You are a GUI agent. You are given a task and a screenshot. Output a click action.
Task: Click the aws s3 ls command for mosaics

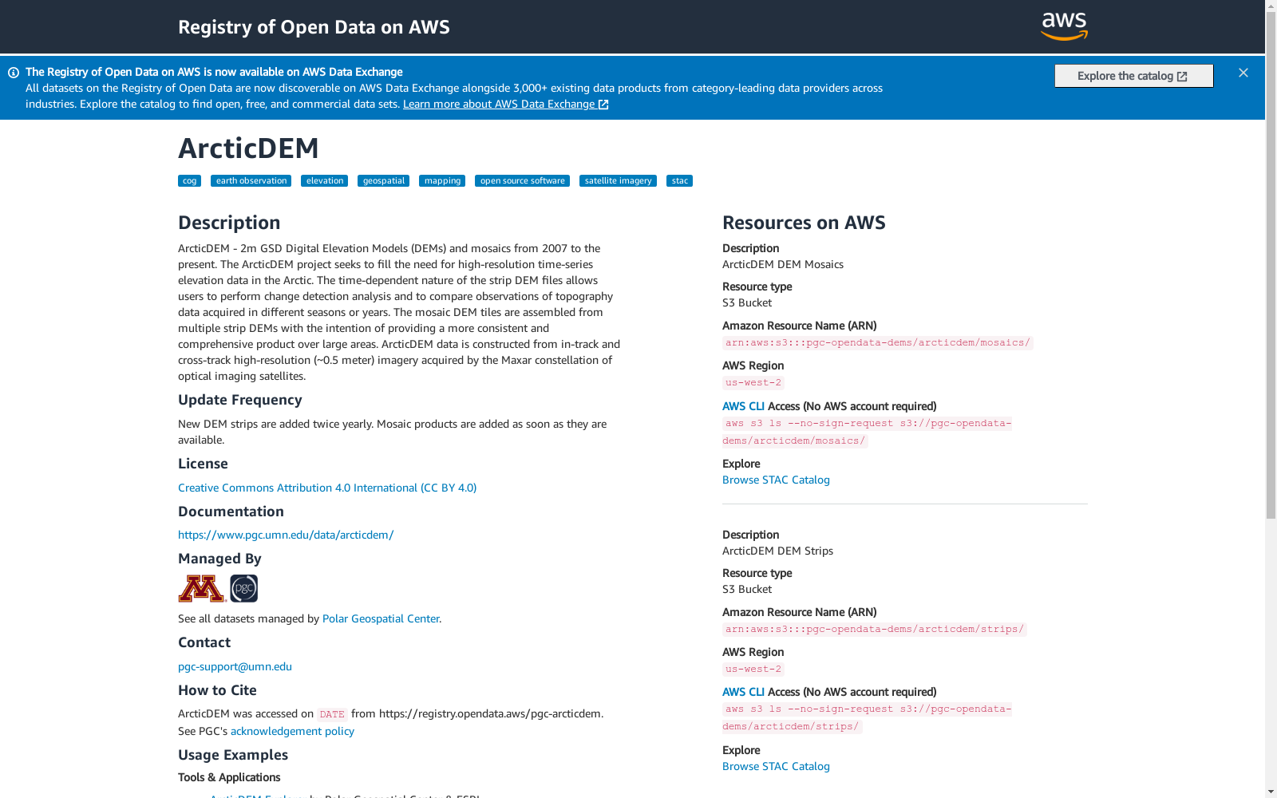(867, 432)
